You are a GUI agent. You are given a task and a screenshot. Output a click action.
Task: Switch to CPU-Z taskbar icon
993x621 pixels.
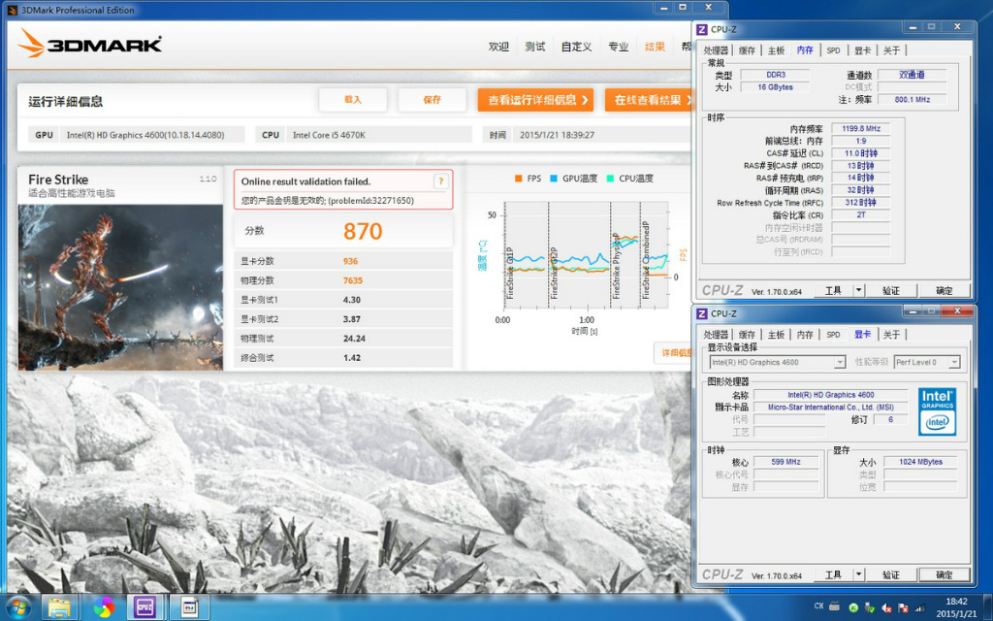point(145,607)
